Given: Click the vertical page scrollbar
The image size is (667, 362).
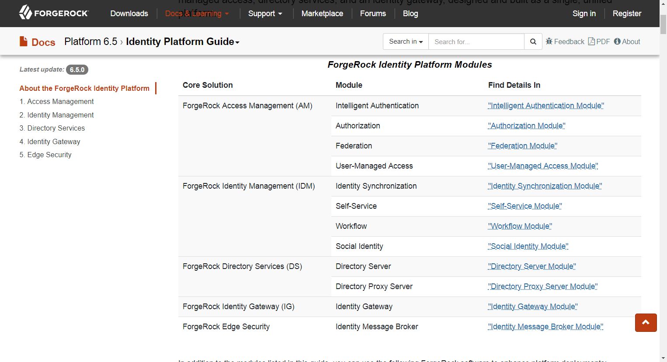Looking at the screenshot, I should (663, 175).
